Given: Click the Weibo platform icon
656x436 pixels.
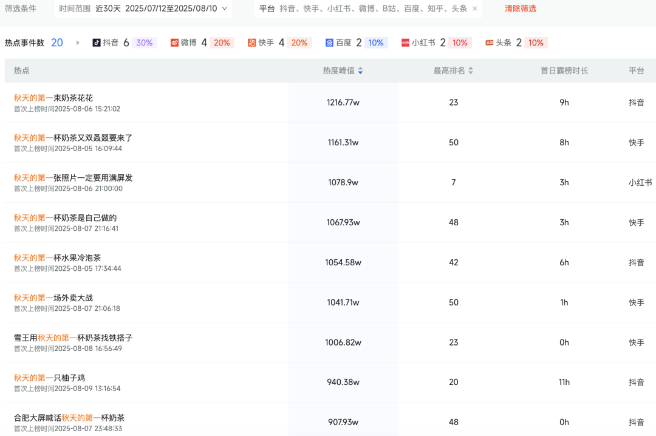Looking at the screenshot, I should click(174, 43).
